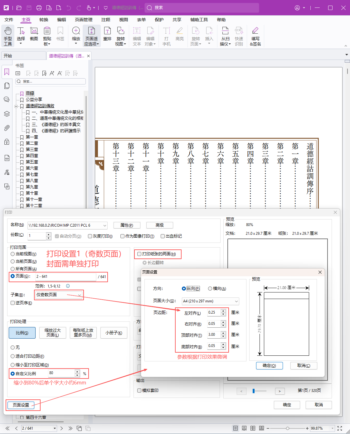Collapse the 道德經詁訓傳敘 bookmark branch
Viewport: 350px width, 434px height.
pos(17,106)
